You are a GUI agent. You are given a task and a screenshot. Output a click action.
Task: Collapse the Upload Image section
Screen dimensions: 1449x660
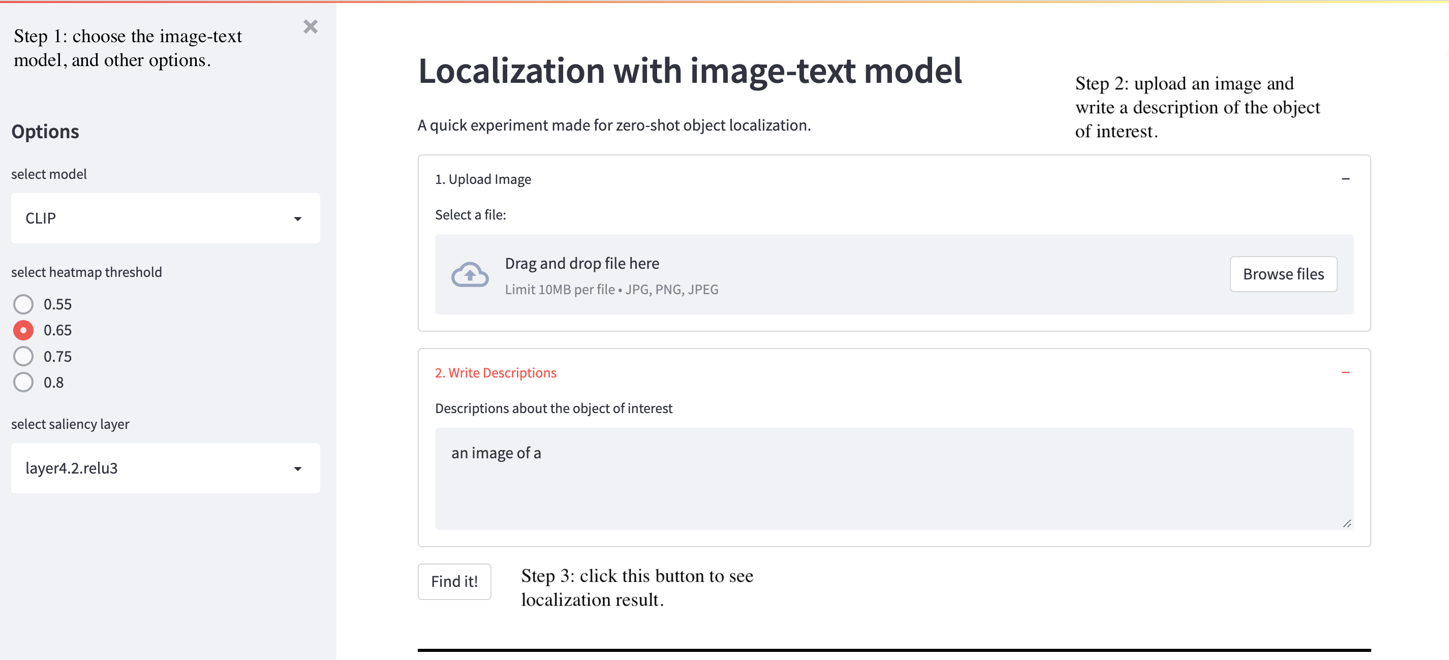1345,179
